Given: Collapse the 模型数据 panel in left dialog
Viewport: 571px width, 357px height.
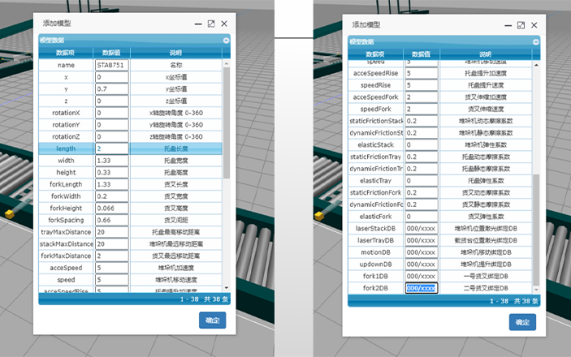Looking at the screenshot, I should (x=227, y=40).
